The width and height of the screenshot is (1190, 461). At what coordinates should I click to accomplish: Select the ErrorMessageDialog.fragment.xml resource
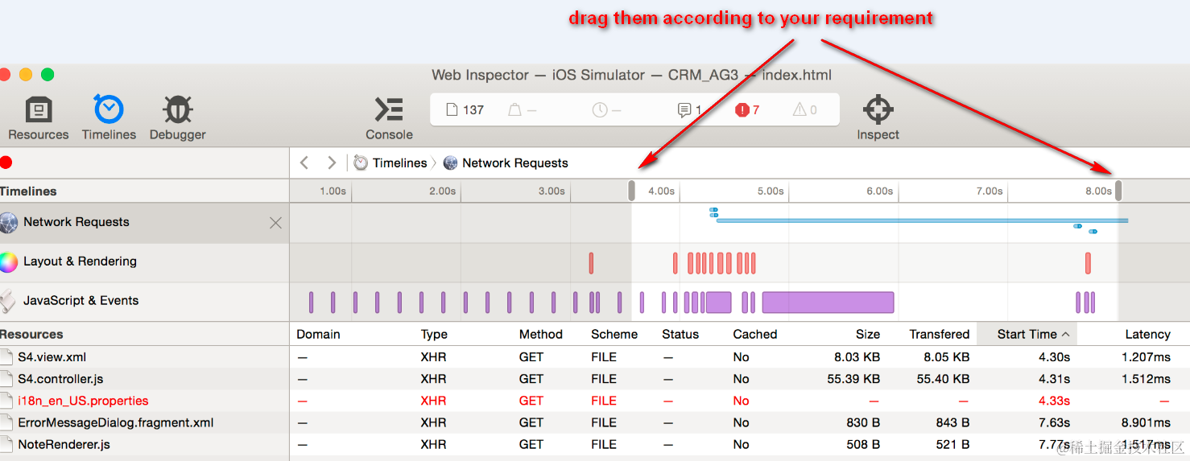pyautogui.click(x=116, y=422)
